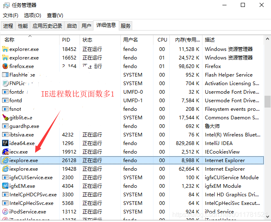Click the UMFD-0 fontdrvhost process icon
Image resolution: width=271 pixels, height=222 pixels.
click(x=5, y=92)
